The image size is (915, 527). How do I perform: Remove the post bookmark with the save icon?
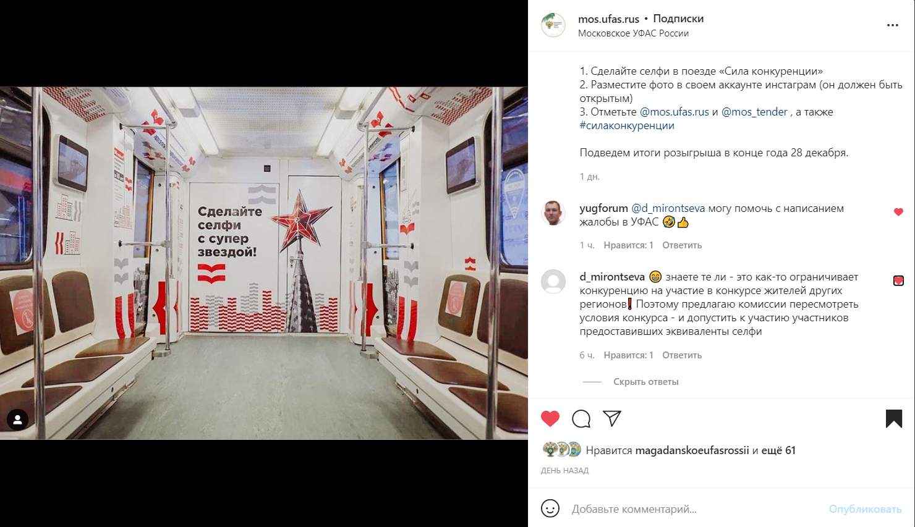[894, 419]
